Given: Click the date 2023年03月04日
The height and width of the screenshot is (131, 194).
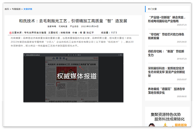Looking at the screenshot, I should [x=90, y=26].
